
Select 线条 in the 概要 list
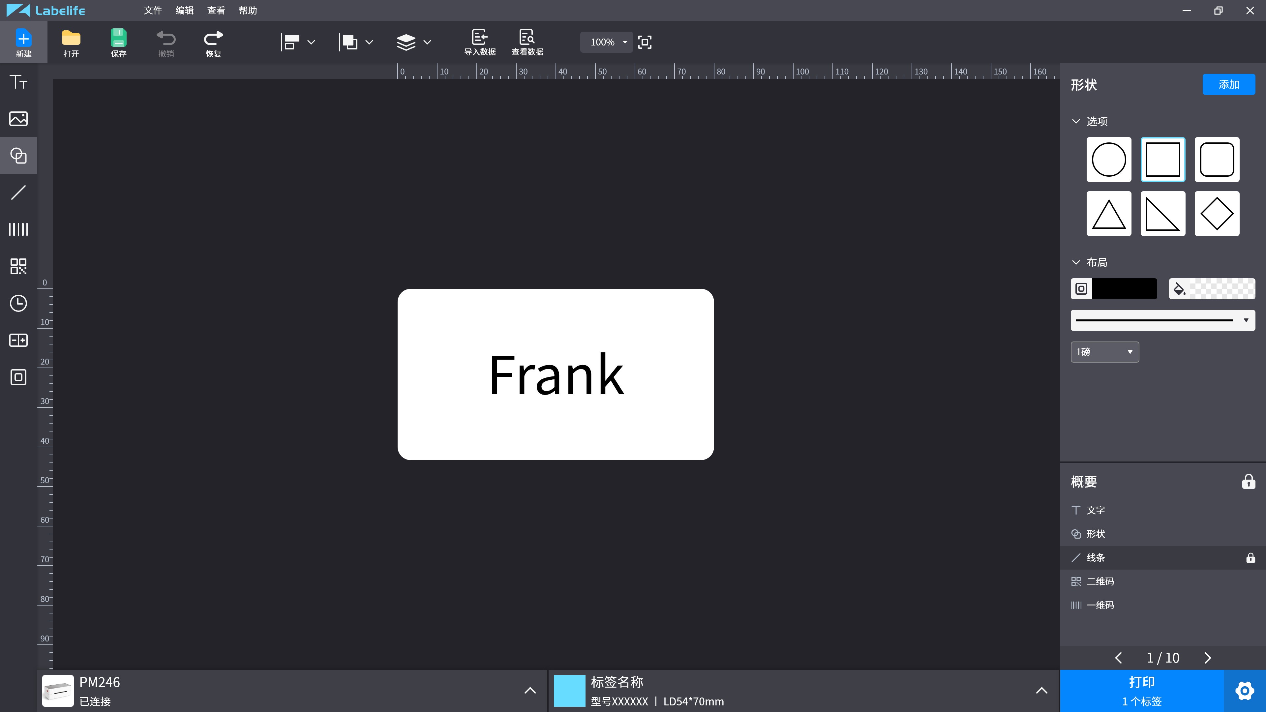coord(1163,558)
